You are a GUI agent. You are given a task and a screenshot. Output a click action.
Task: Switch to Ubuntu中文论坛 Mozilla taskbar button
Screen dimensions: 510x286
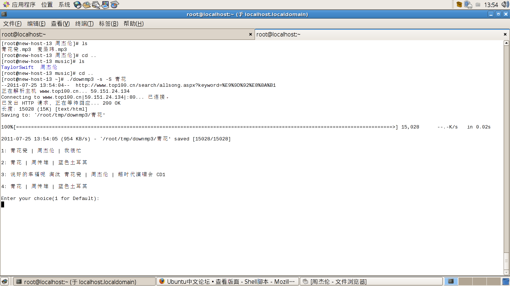click(228, 282)
